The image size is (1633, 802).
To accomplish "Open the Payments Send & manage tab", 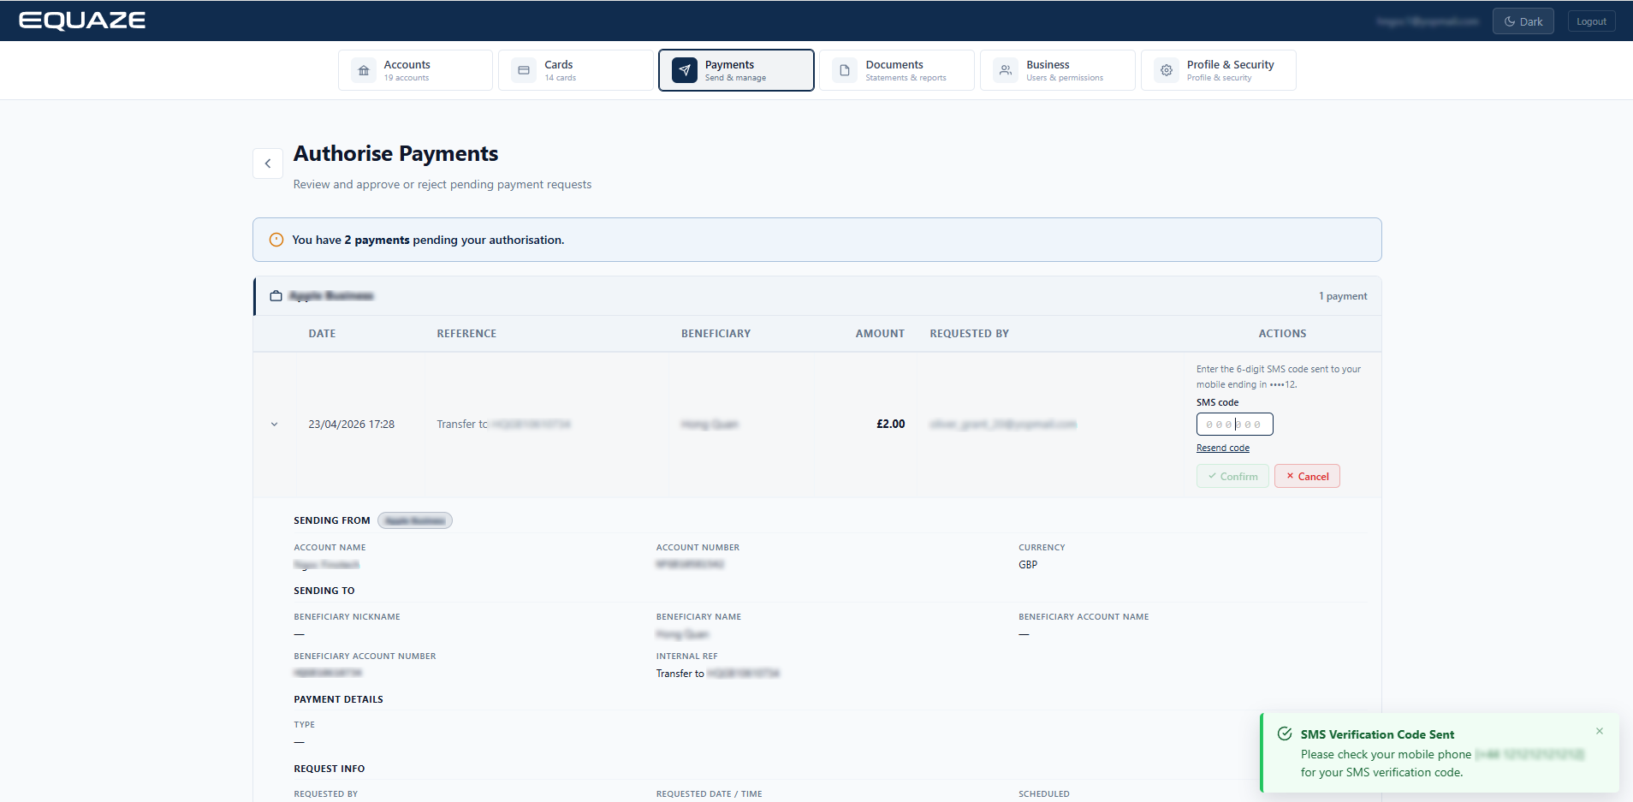I will pyautogui.click(x=736, y=70).
